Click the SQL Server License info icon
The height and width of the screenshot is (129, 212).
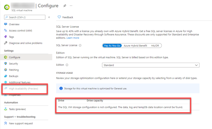[80, 46]
